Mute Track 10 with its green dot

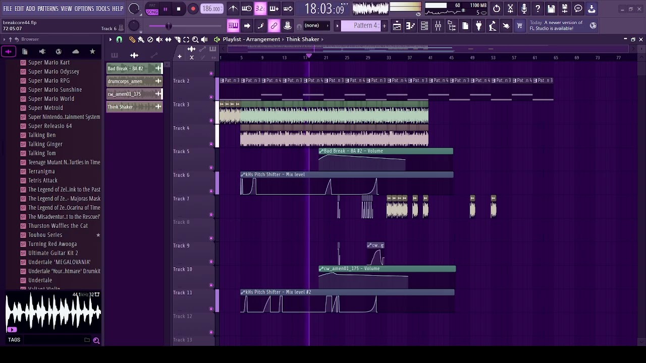[211, 285]
